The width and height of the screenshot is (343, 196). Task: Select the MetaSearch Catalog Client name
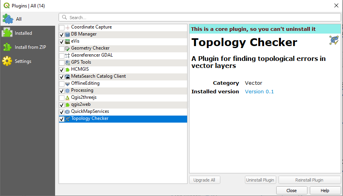98,76
